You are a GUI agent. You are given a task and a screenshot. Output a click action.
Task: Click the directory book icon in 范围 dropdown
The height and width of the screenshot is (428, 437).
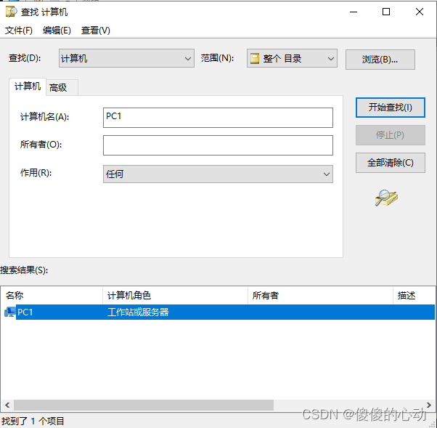(x=255, y=59)
